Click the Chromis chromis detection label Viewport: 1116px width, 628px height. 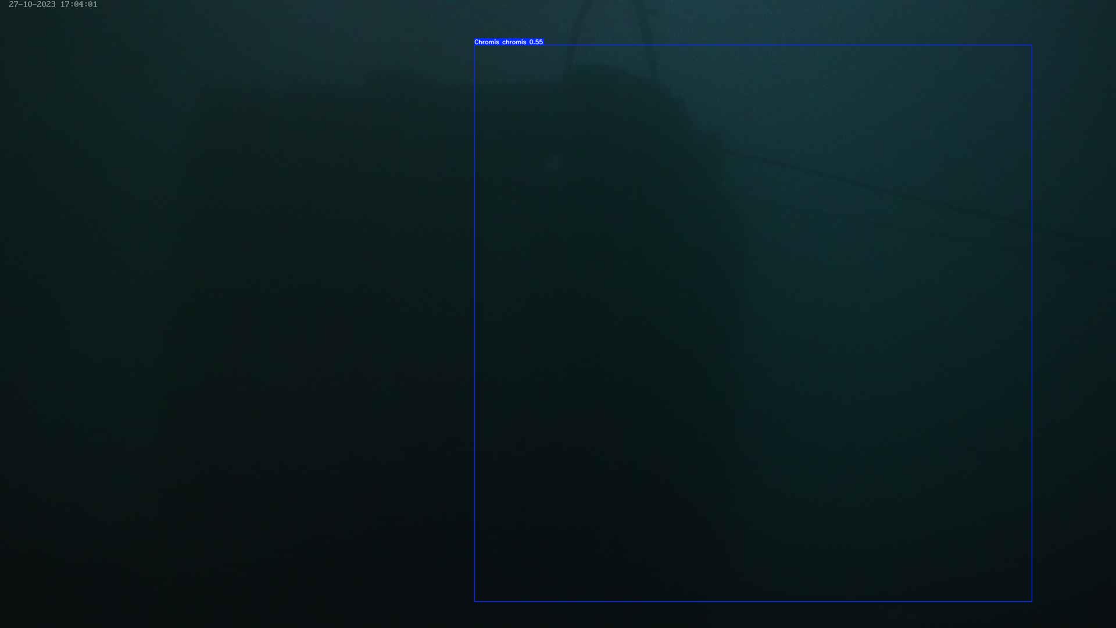pyautogui.click(x=508, y=42)
